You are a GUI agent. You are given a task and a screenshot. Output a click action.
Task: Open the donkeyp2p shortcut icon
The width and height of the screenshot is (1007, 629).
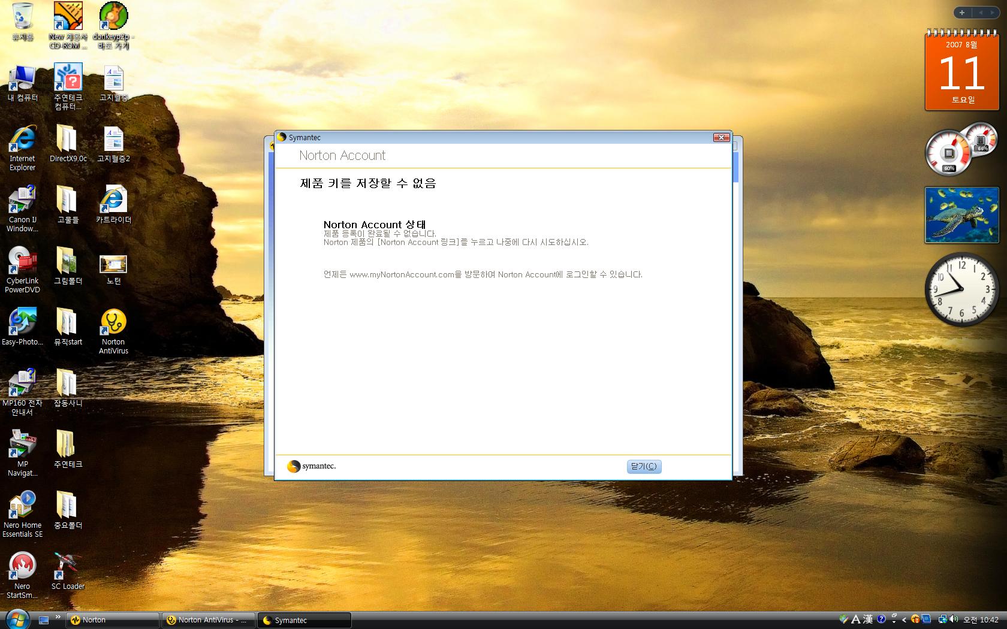(x=113, y=25)
